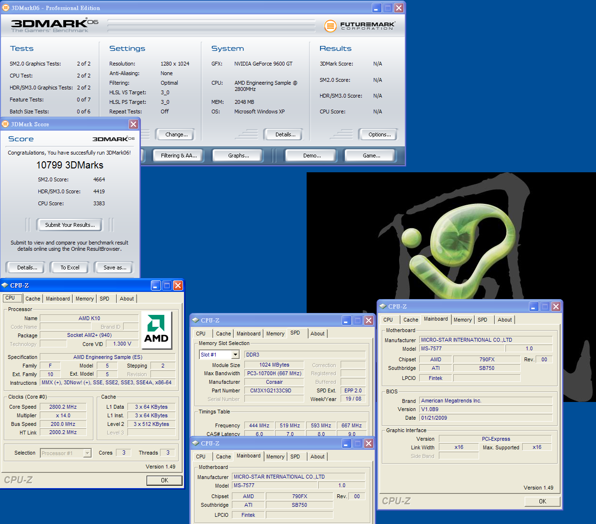Viewport: 596px width, 524px height.
Task: Open the Filtering & AA... settings
Action: (x=179, y=156)
